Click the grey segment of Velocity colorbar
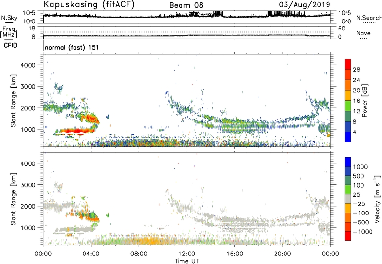This screenshot has height=264, width=382. click(348, 199)
